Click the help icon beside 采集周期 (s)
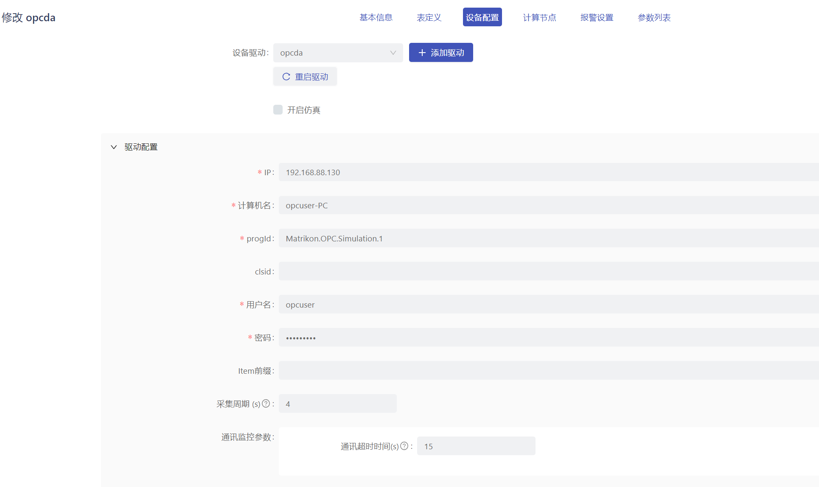 click(x=266, y=403)
